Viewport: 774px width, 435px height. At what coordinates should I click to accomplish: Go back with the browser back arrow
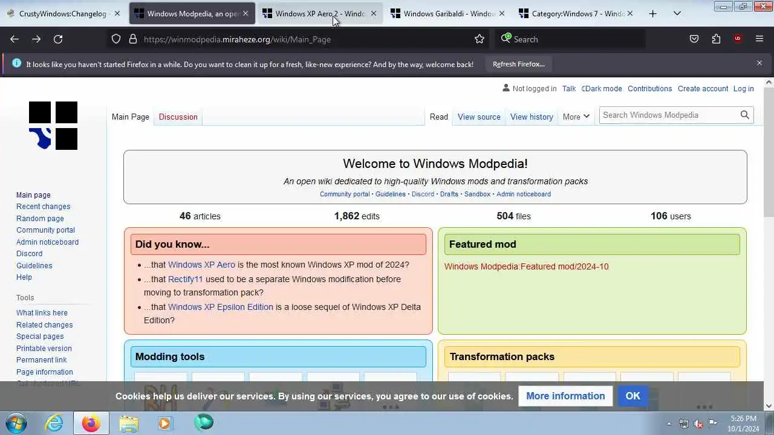(x=15, y=39)
